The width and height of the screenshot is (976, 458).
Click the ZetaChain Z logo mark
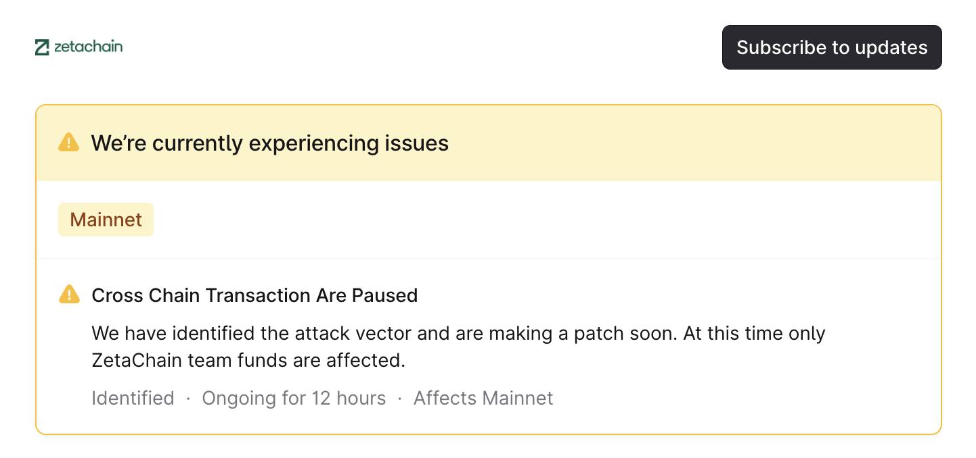pos(42,47)
